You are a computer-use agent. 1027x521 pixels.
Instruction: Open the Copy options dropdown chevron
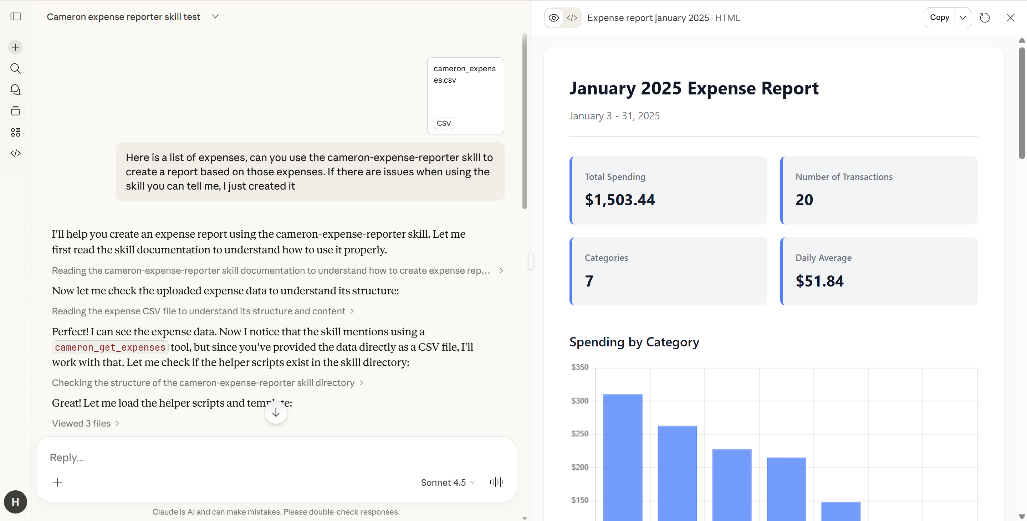pos(963,17)
